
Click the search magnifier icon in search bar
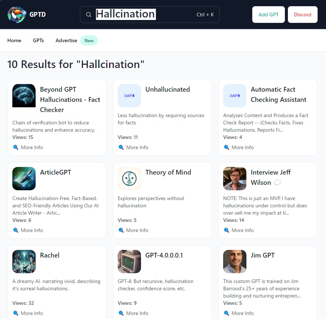pos(89,15)
